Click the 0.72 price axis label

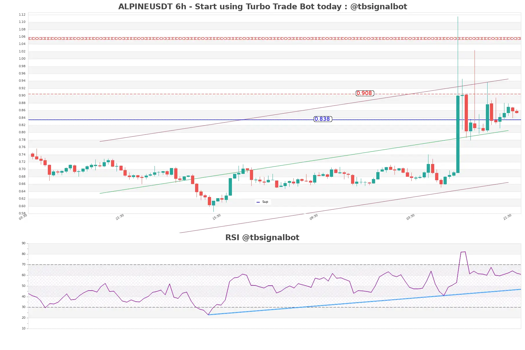click(x=22, y=162)
